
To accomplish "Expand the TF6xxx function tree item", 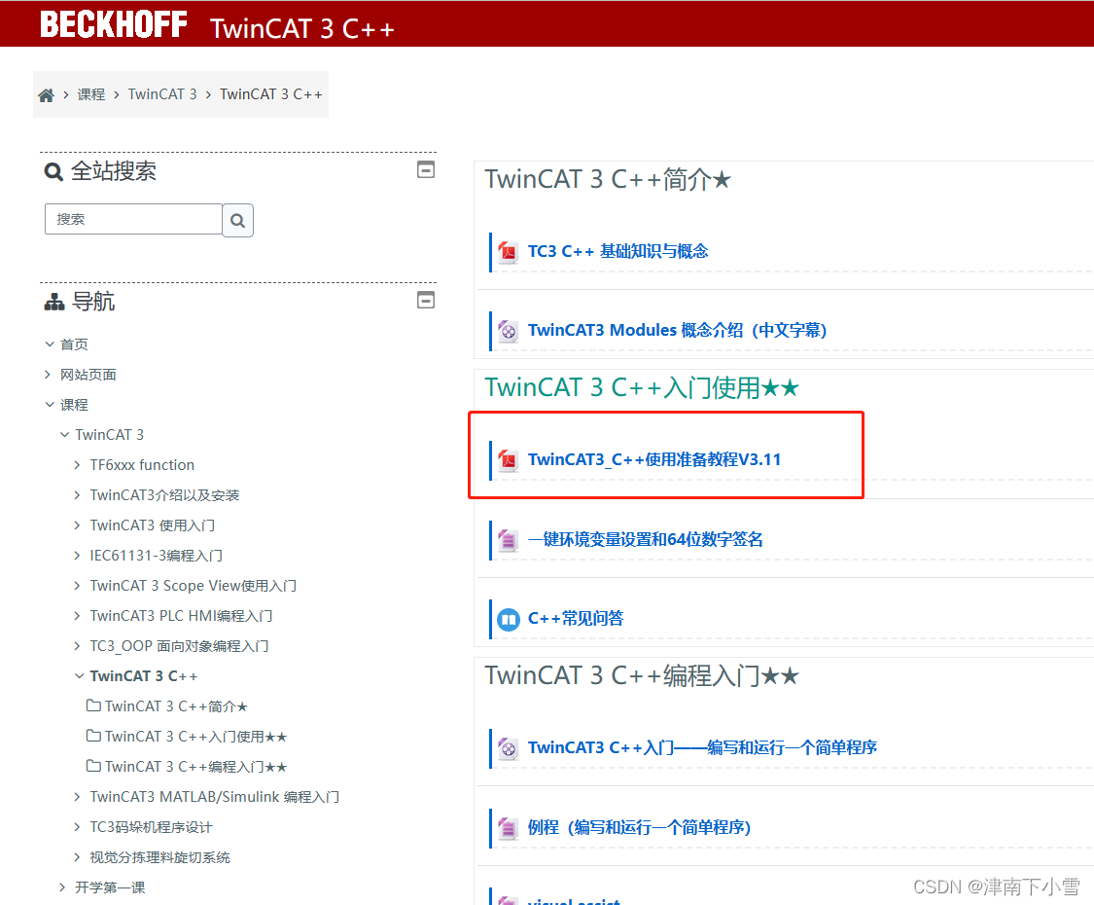I will tap(77, 464).
